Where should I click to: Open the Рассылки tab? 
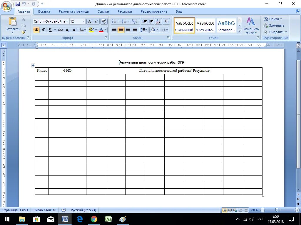coord(125,11)
